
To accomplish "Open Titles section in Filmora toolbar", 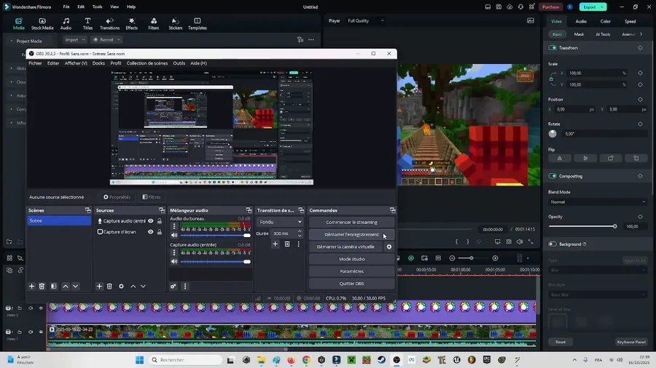I will [x=87, y=24].
